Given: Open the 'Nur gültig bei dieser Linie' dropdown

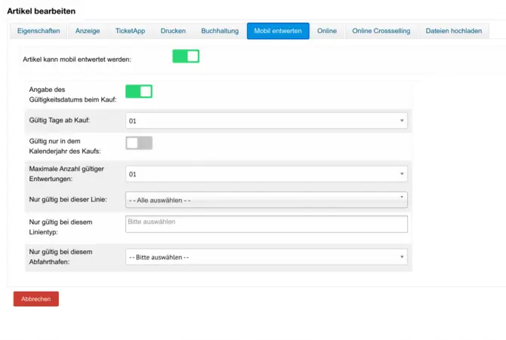Looking at the screenshot, I should 266,200.
